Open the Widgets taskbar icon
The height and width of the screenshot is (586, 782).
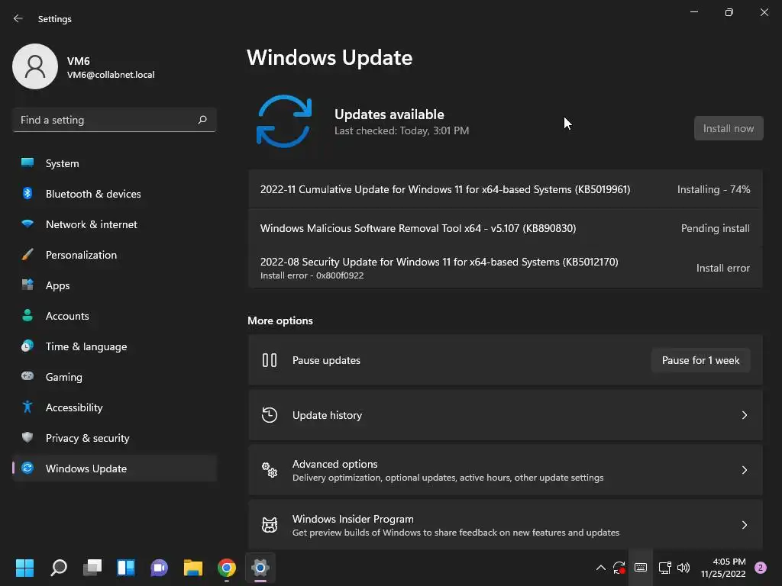point(126,568)
